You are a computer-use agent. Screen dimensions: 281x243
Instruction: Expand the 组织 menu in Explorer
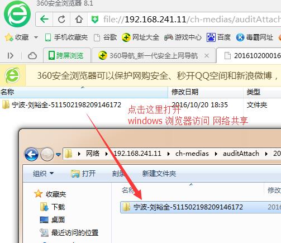pyautogui.click(x=43, y=174)
